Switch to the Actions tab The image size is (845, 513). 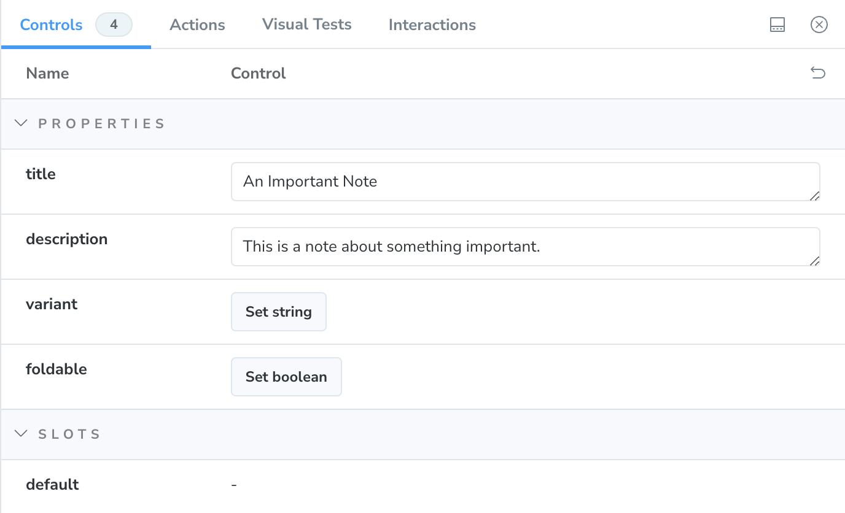[197, 25]
